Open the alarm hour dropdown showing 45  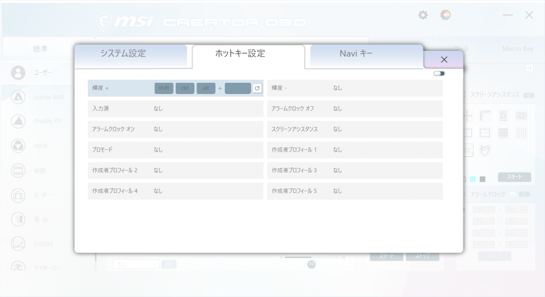pos(483,233)
